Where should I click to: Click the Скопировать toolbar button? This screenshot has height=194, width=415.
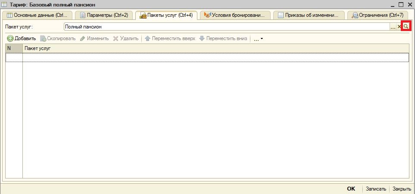(x=58, y=39)
